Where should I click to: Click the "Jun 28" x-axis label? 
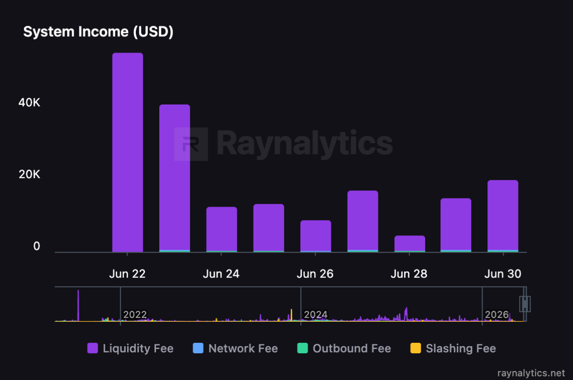(x=409, y=274)
